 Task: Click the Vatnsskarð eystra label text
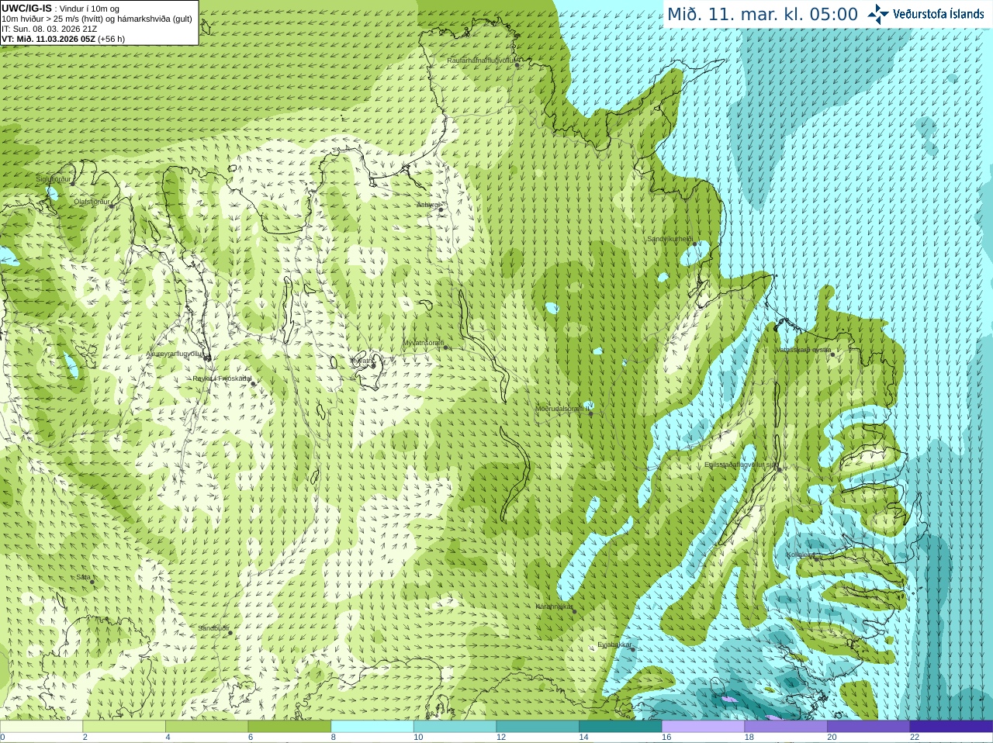tap(803, 350)
